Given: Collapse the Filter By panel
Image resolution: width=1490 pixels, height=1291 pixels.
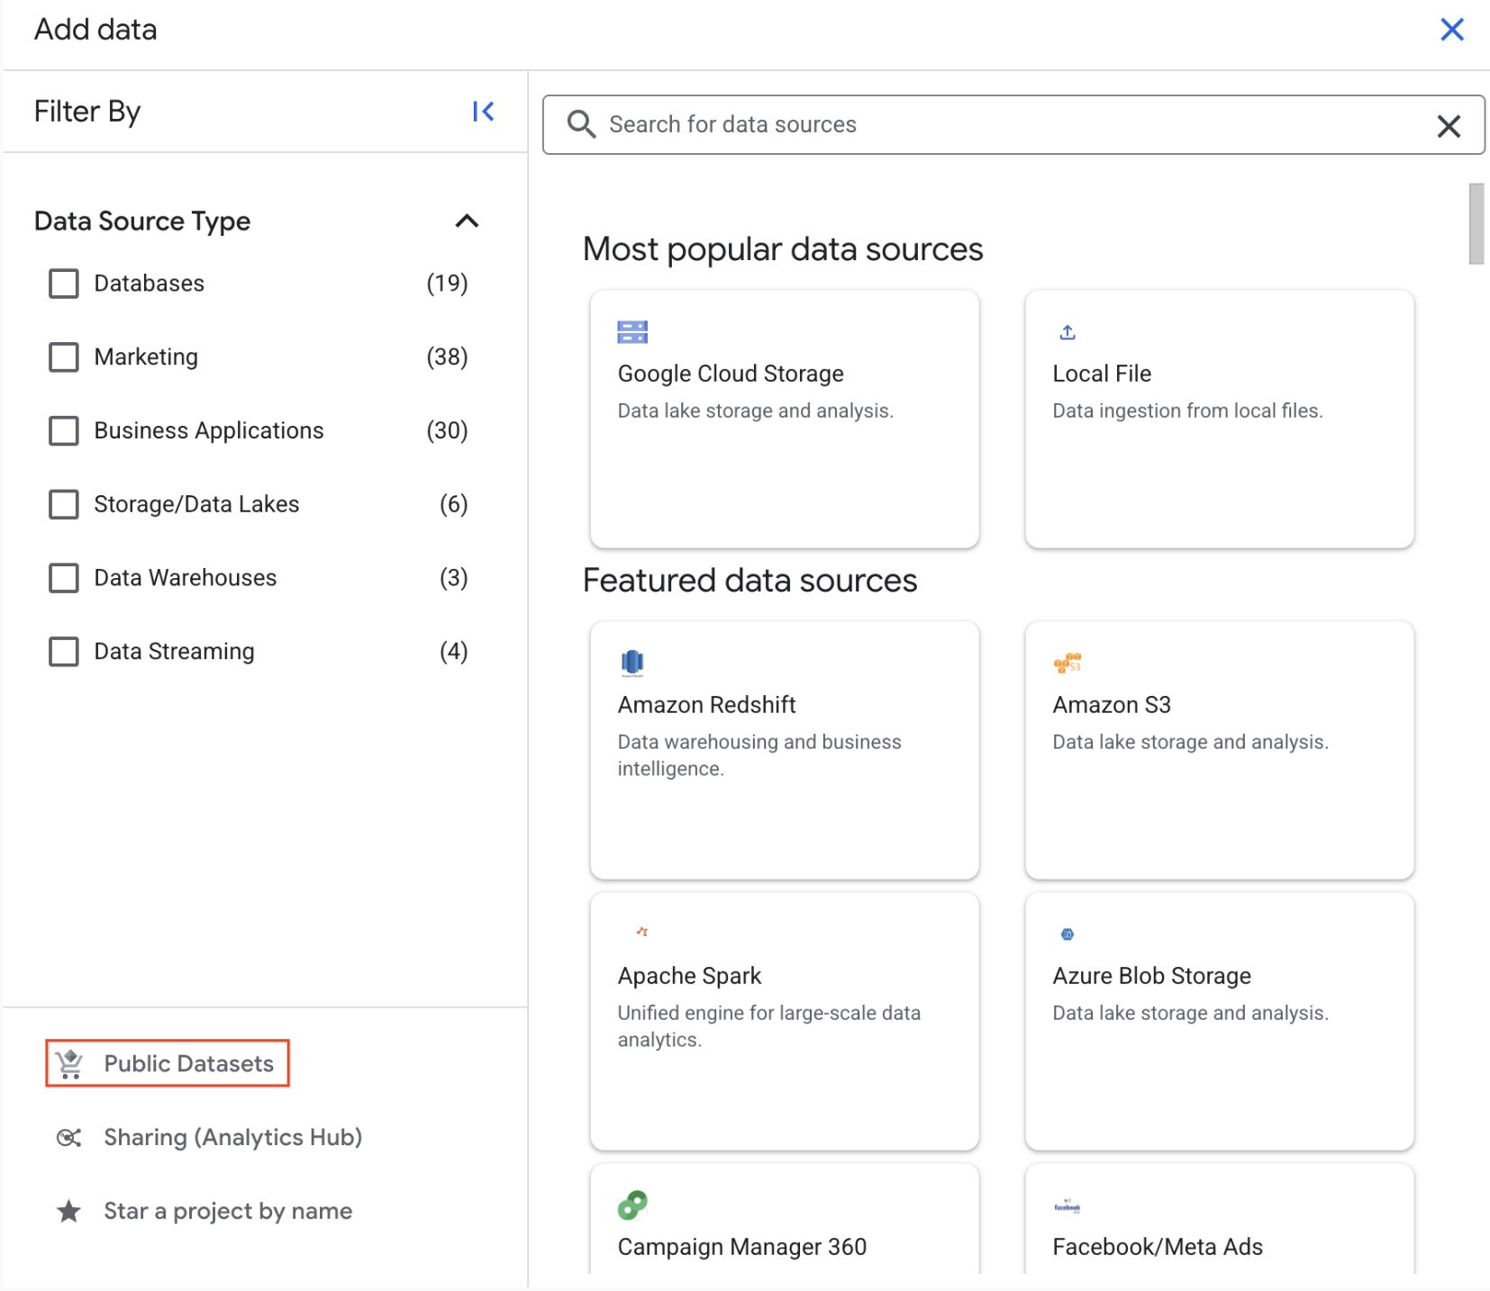Looking at the screenshot, I should coord(483,112).
